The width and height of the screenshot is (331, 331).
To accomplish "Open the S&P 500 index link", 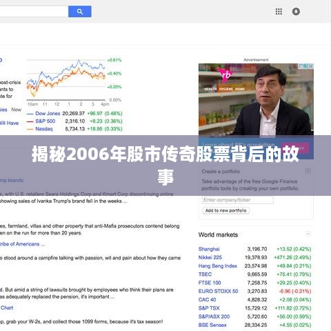I will (x=46, y=121).
